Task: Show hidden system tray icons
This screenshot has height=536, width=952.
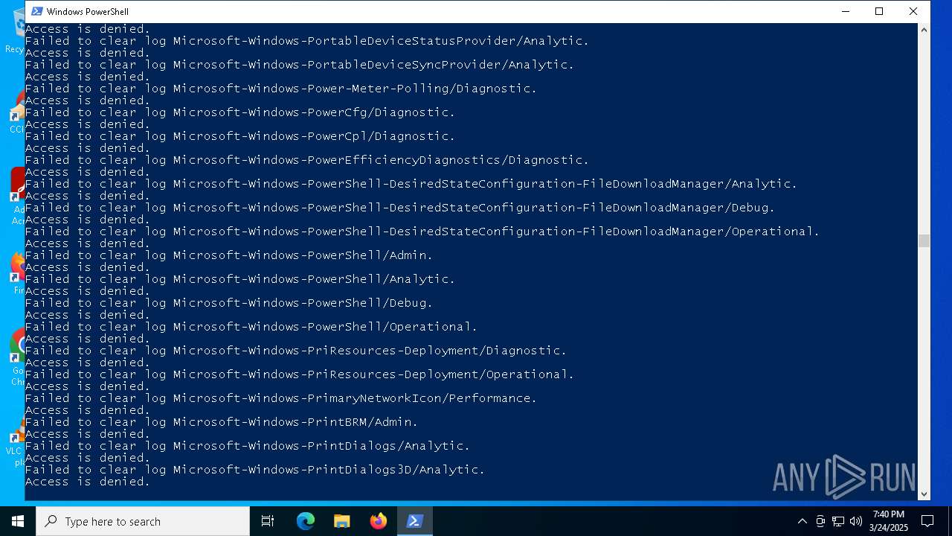Action: click(x=802, y=521)
